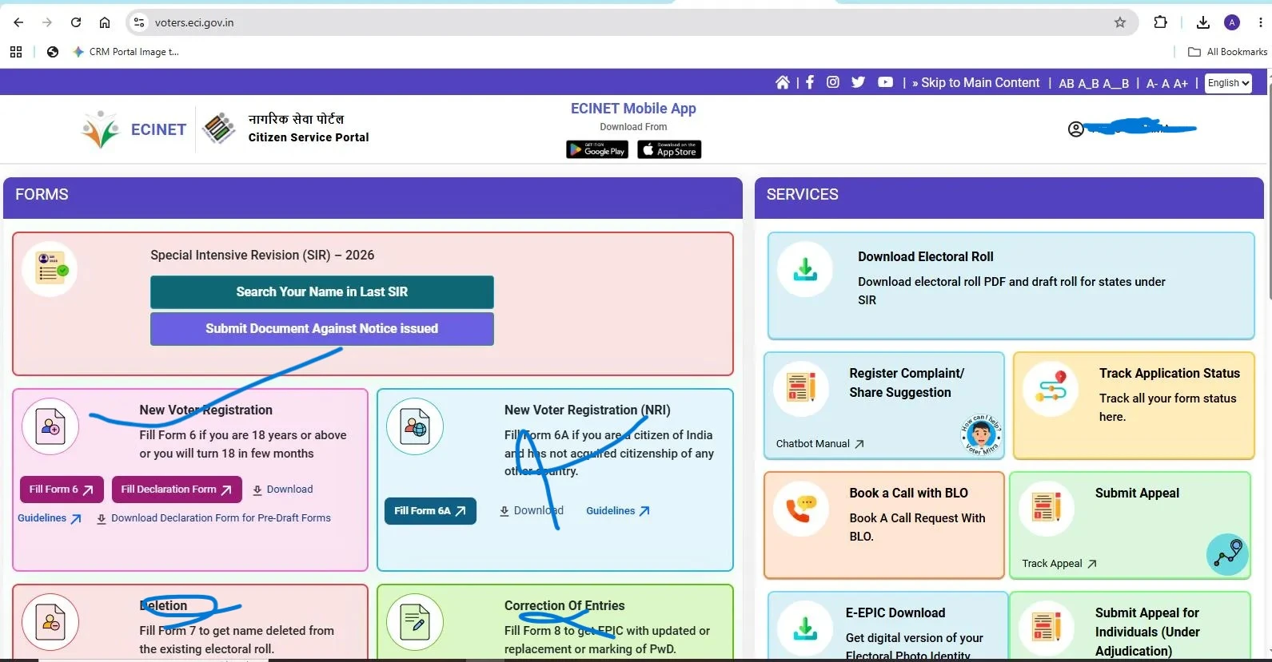
Task: Click the E-EPIC Download icon
Action: 805,628
